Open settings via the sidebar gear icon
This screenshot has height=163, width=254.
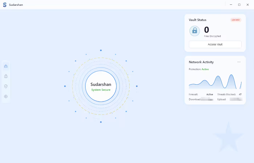[x=6, y=96]
